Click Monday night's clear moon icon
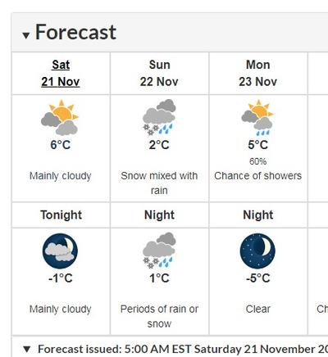Screen dimensions: 328x357 257,251
